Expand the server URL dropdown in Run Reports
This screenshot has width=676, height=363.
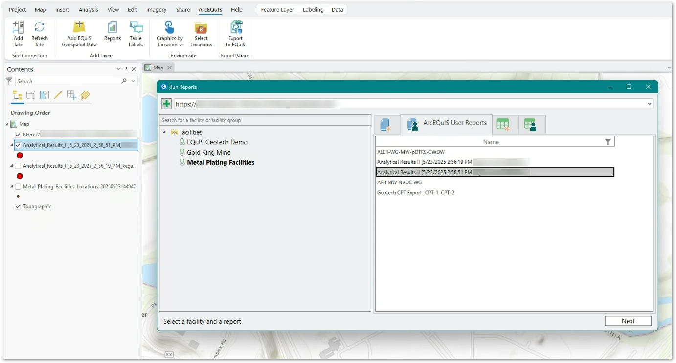649,104
